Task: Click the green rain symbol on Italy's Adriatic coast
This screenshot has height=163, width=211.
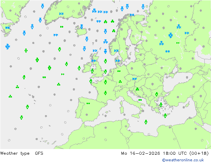Action: tap(140, 100)
